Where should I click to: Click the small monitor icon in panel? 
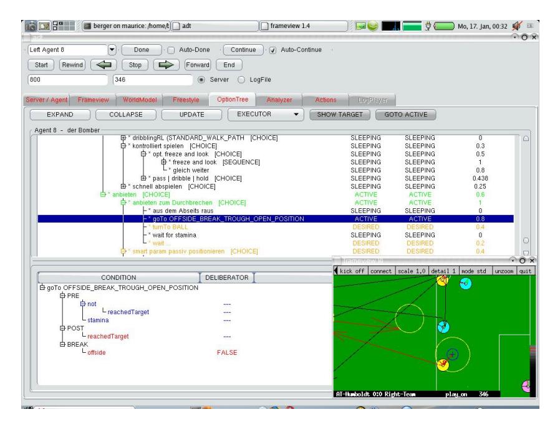coord(360,26)
